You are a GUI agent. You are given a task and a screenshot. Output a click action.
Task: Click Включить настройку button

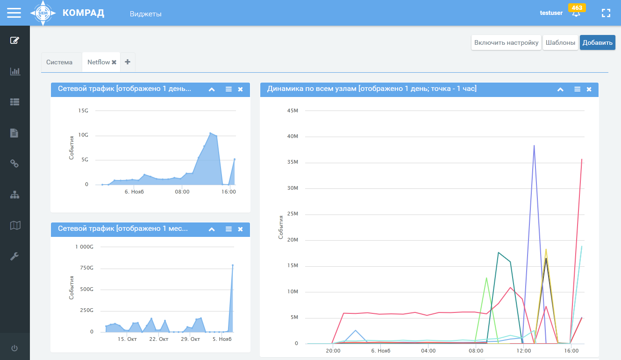coord(506,42)
